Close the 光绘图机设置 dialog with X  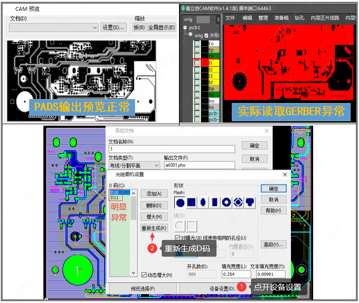click(x=285, y=174)
